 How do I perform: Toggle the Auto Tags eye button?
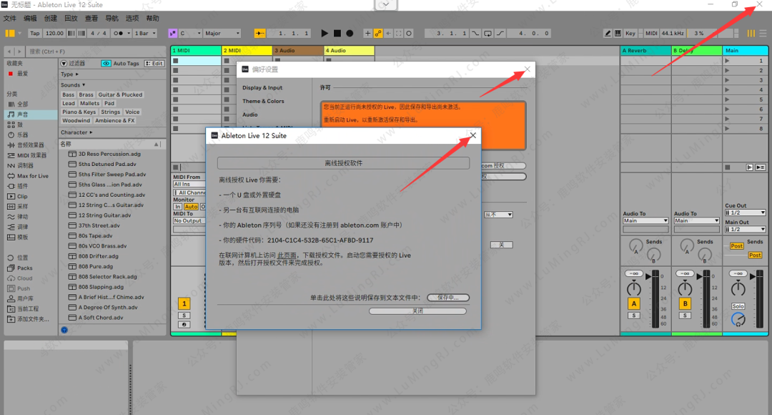[x=106, y=64]
